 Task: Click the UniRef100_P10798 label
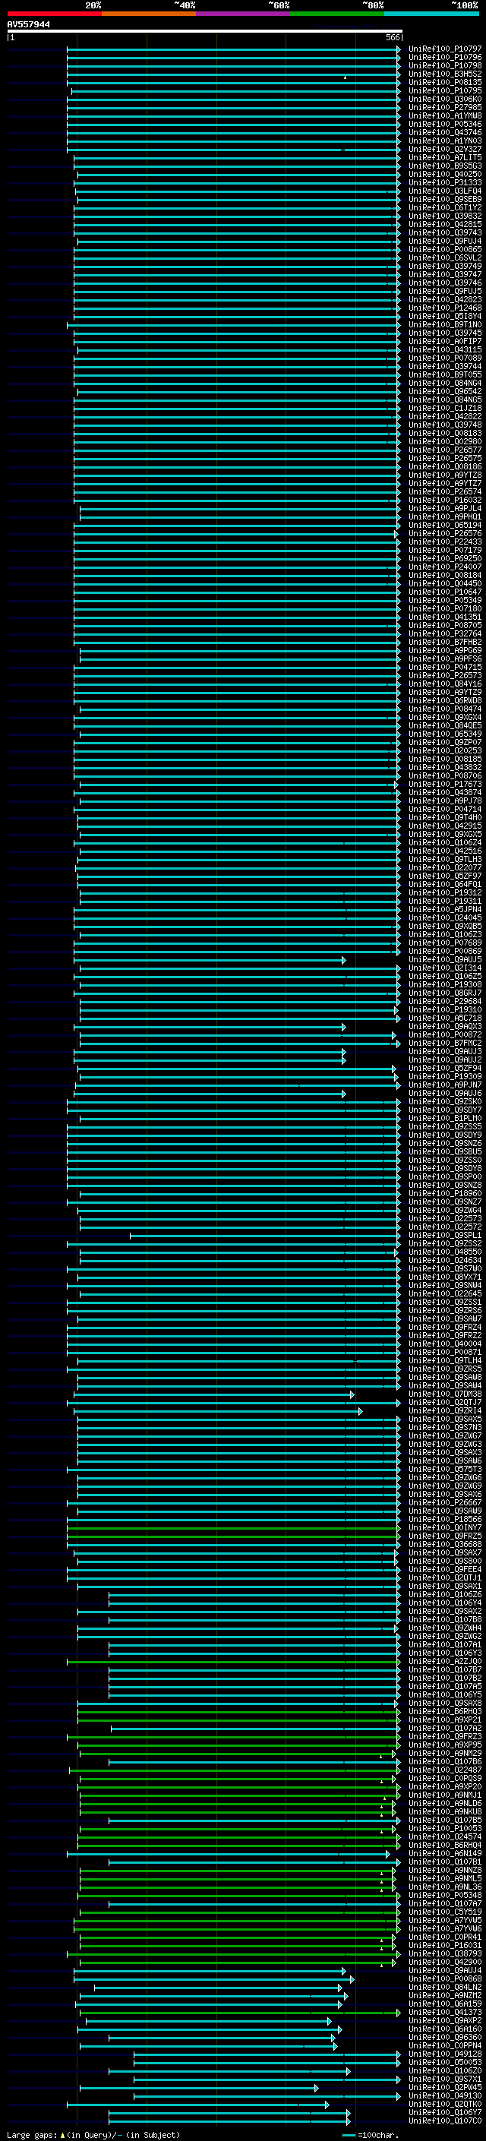tap(445, 65)
